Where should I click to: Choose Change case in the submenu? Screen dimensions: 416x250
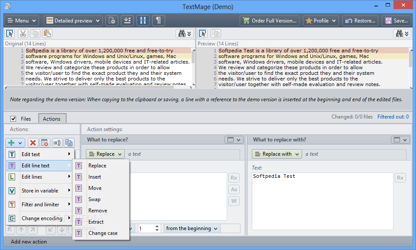pyautogui.click(x=101, y=233)
